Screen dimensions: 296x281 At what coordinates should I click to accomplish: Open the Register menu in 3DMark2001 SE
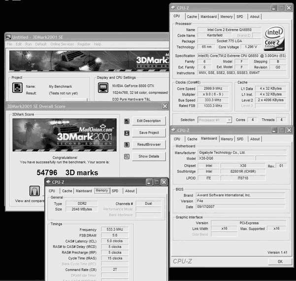point(84,44)
